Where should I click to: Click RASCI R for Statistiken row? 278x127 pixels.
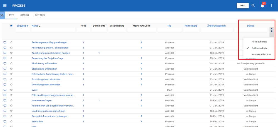[x=142, y=121]
